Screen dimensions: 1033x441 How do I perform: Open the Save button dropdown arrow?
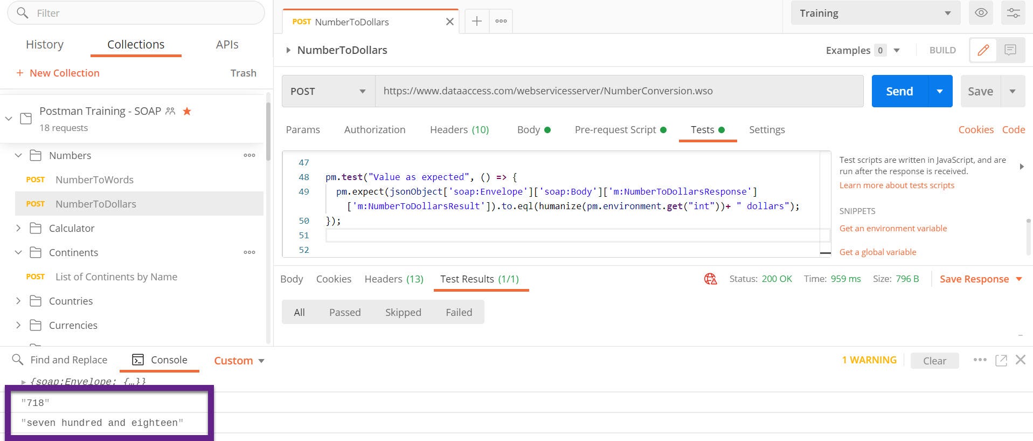[1013, 91]
